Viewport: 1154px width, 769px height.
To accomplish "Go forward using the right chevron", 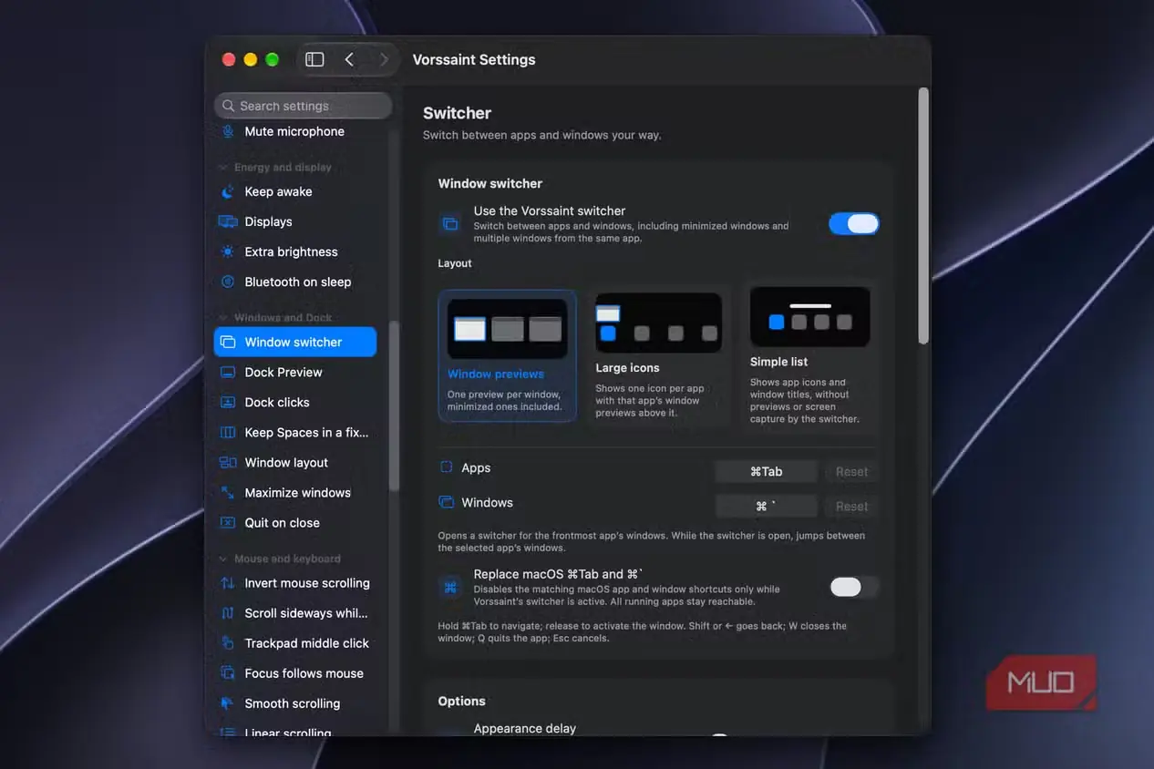I will coord(384,59).
